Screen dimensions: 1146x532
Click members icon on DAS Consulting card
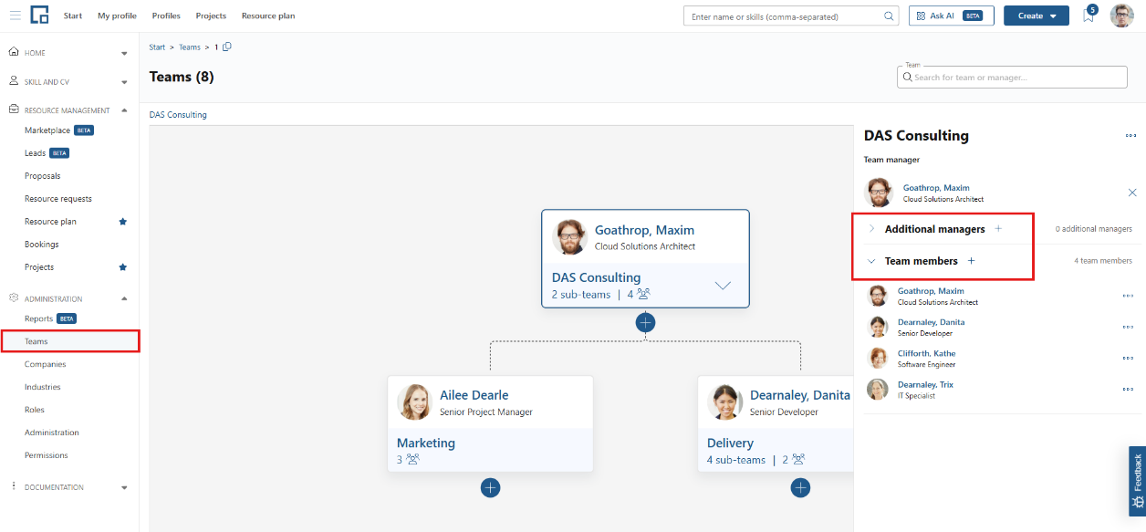point(643,294)
